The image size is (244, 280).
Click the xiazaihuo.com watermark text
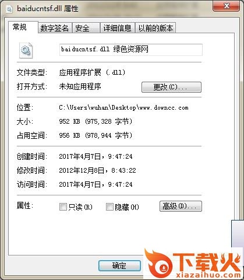tap(208, 275)
